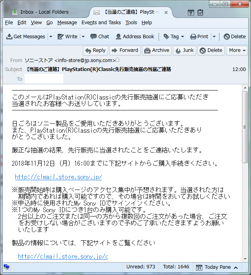Minimize the Thunderbird window
The image size is (251, 275).
pos(215,4)
